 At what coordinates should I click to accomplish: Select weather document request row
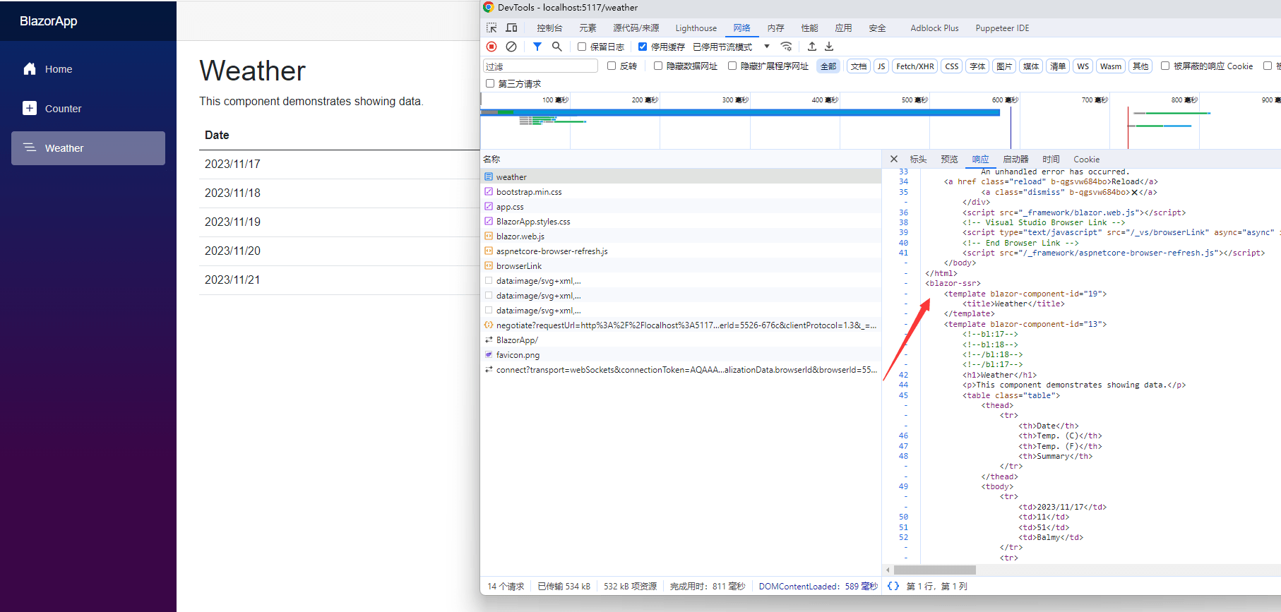coord(681,177)
